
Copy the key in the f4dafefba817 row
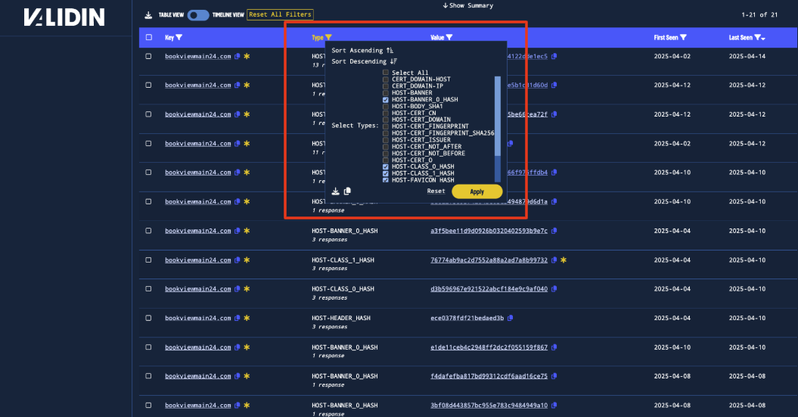[x=238, y=376]
